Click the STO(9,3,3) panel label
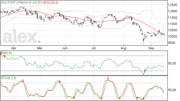The height and width of the screenshot is (101, 180). point(9,78)
